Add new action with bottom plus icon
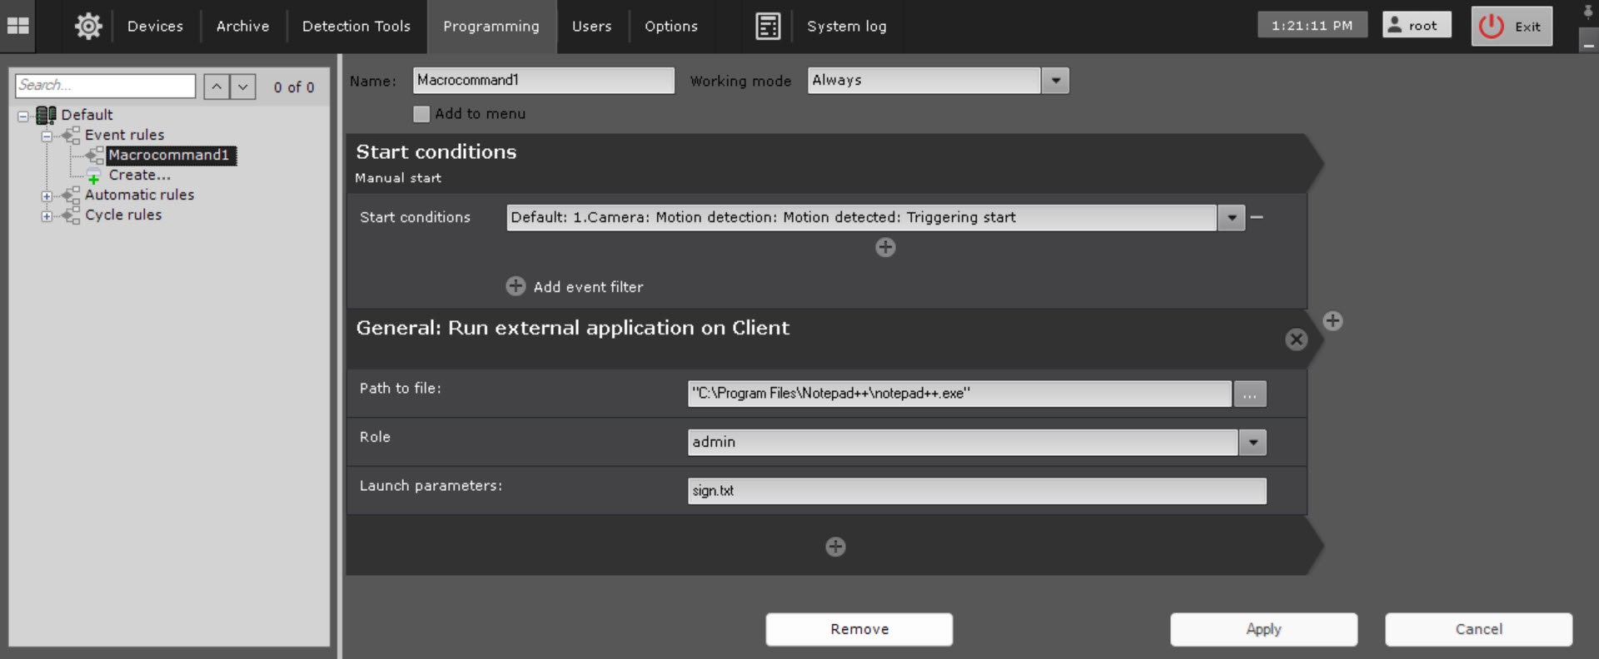Image resolution: width=1599 pixels, height=659 pixels. tap(835, 547)
